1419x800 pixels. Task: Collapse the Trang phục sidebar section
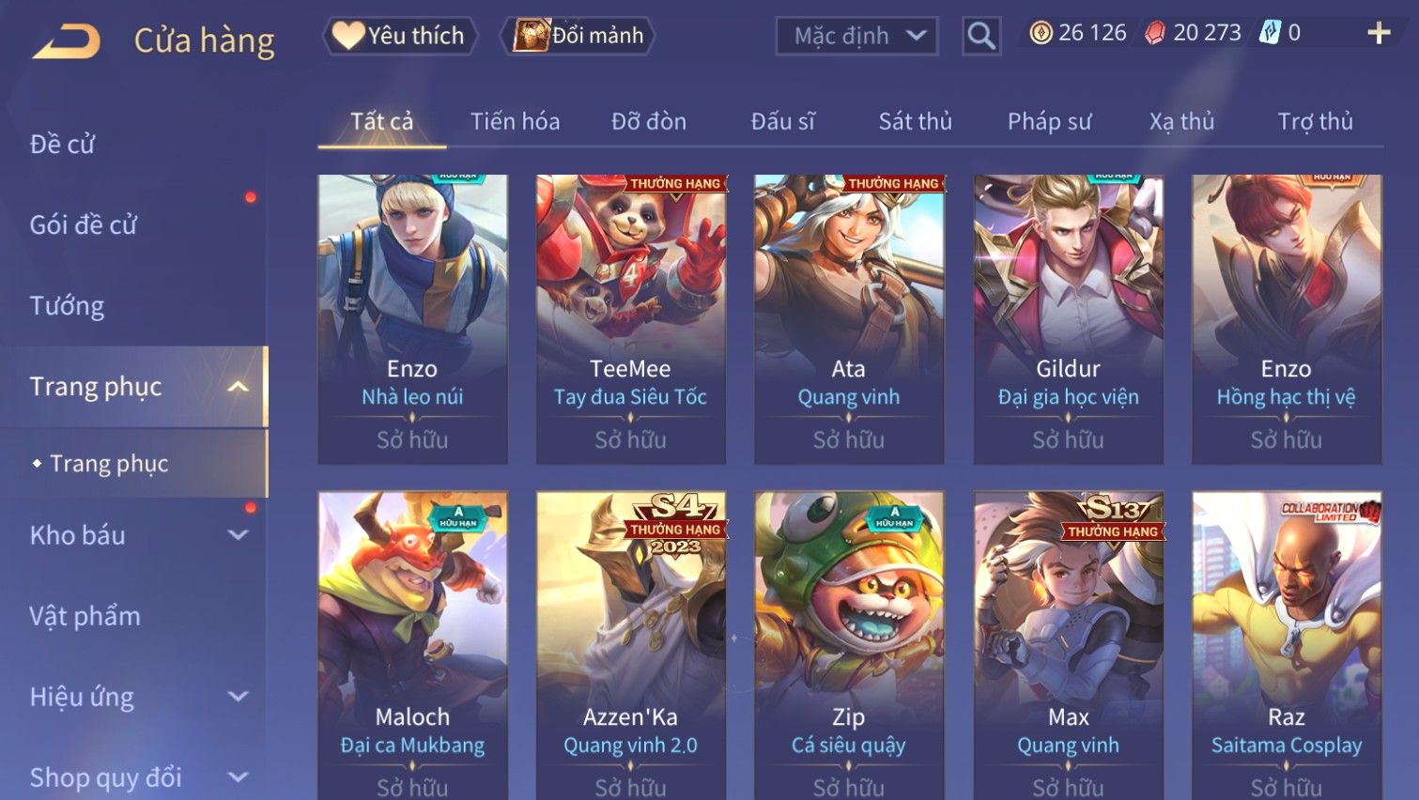point(239,386)
